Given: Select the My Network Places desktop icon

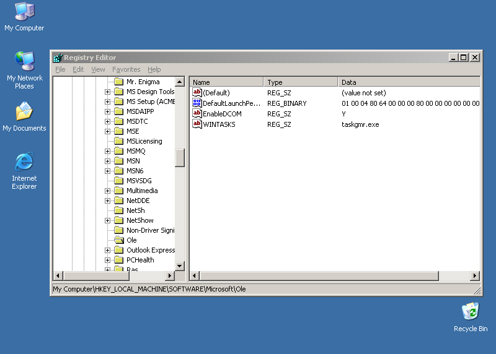Looking at the screenshot, I should (24, 70).
